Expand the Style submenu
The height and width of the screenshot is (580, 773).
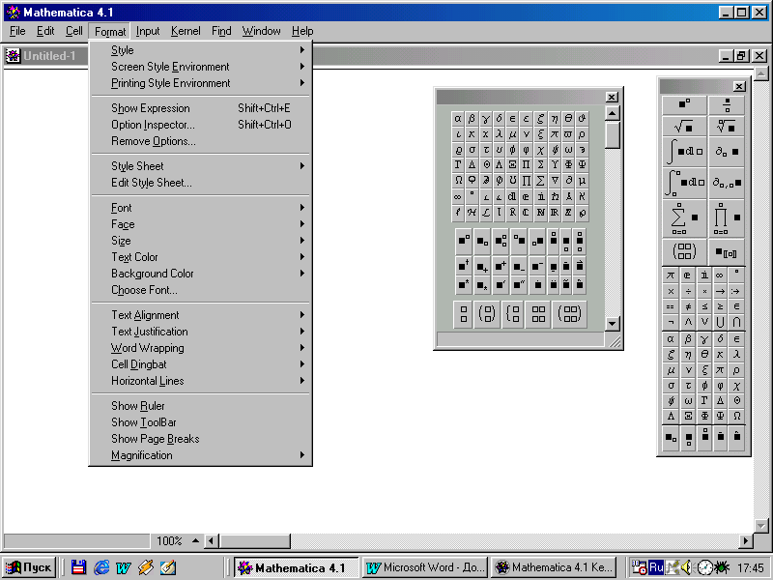coord(200,50)
